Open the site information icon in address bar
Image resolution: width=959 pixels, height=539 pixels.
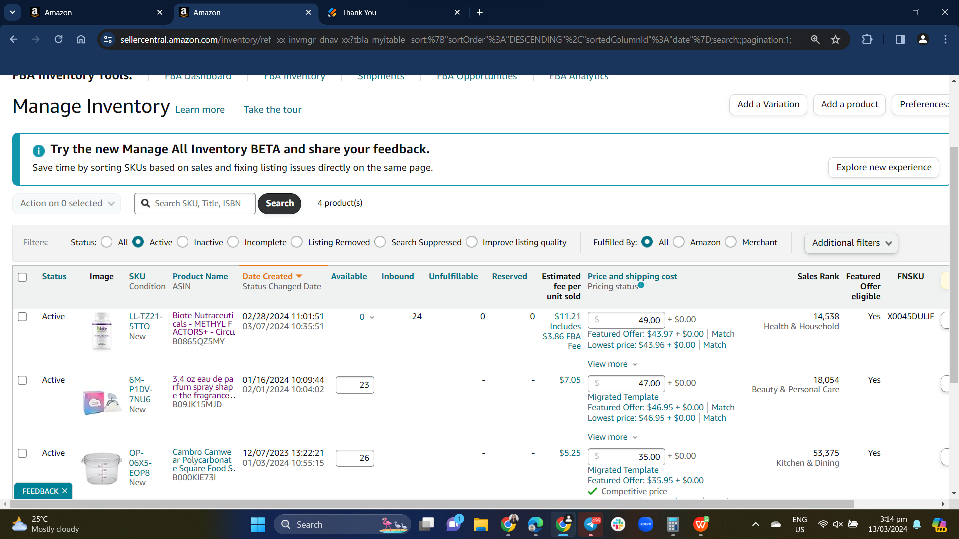pyautogui.click(x=108, y=39)
